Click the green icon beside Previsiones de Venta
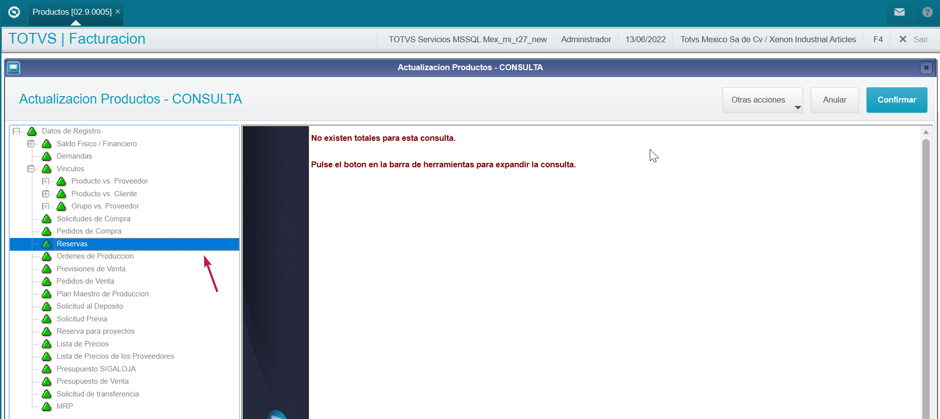 [x=47, y=269]
